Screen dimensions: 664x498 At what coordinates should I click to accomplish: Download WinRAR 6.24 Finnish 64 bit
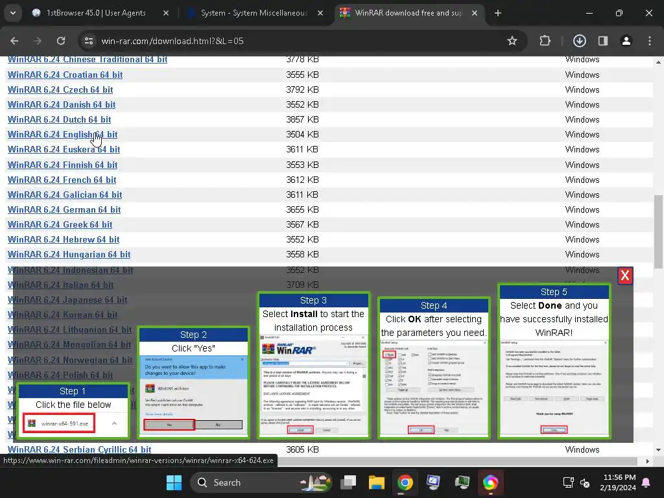pos(63,165)
